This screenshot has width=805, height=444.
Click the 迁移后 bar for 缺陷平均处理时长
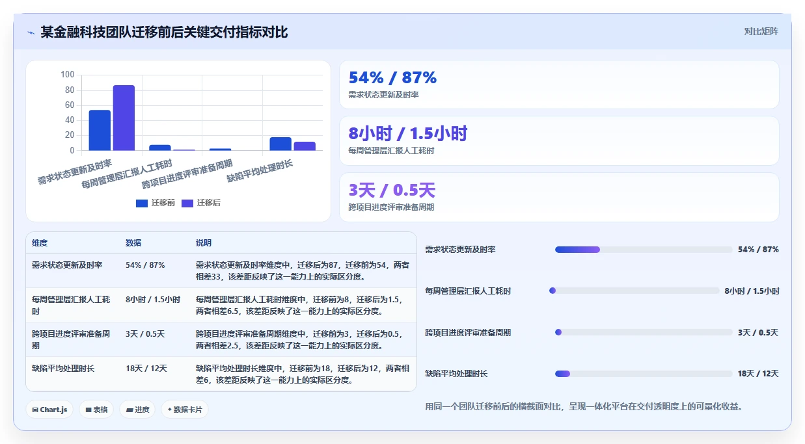[305, 146]
